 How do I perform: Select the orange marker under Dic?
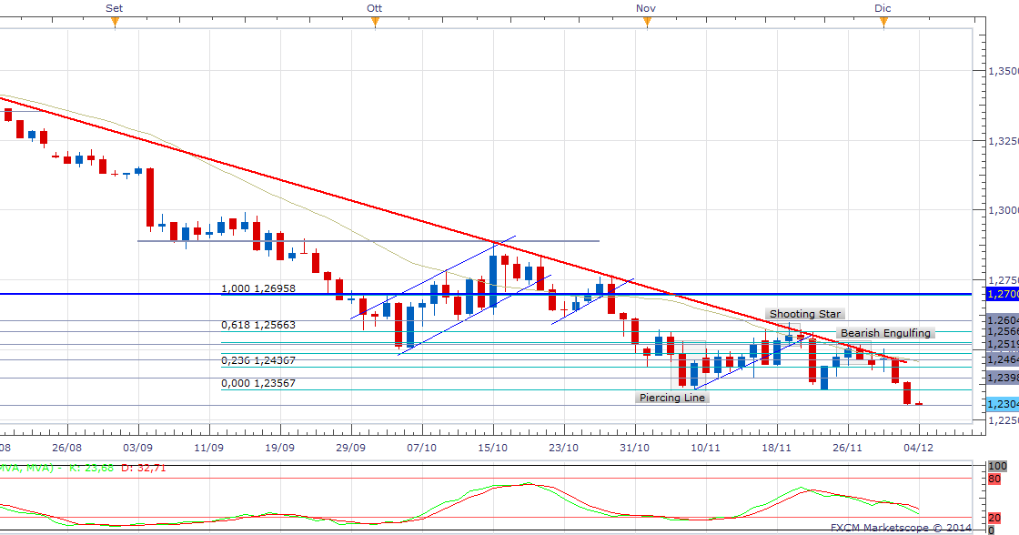883,22
